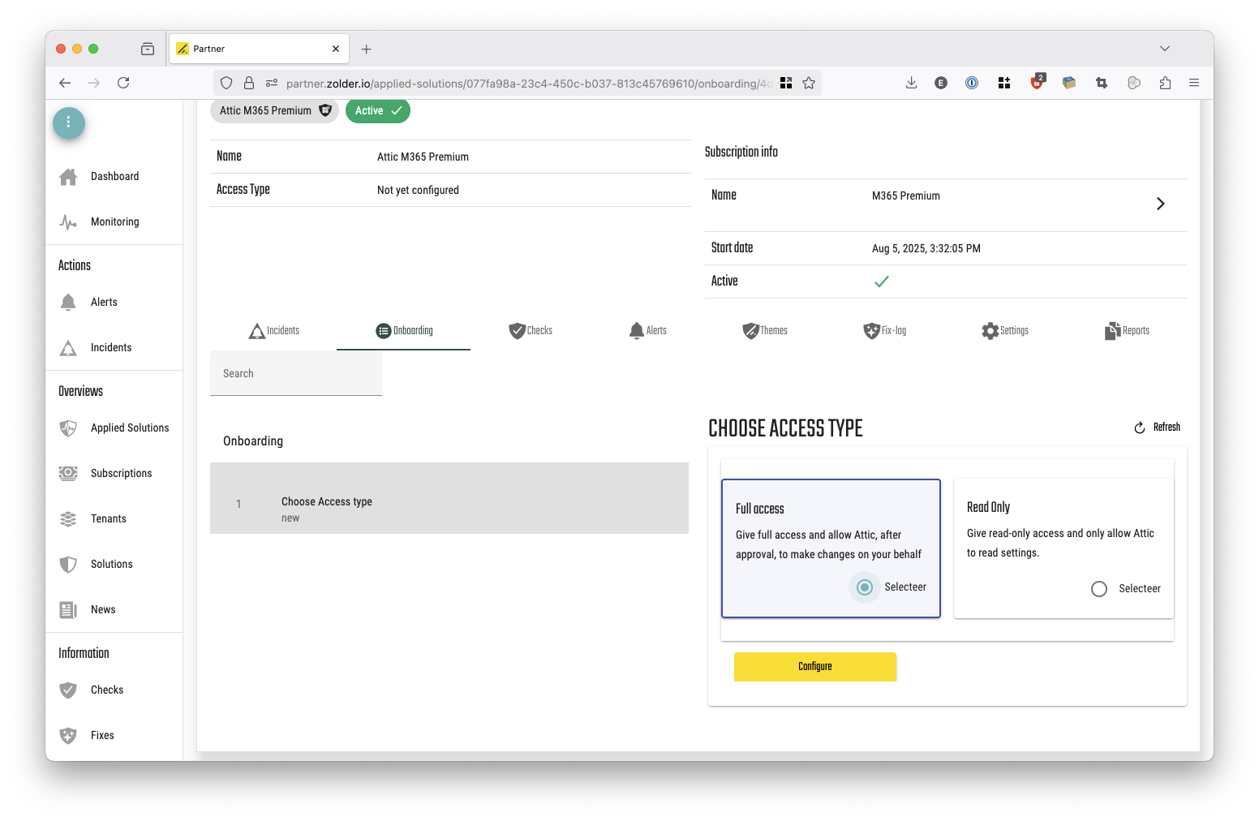Select the Read Only radio button
This screenshot has width=1259, height=821.
point(1099,589)
